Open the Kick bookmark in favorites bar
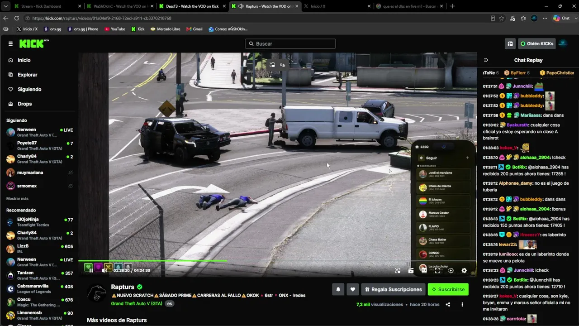Screen dimensions: 579x326 [138, 29]
